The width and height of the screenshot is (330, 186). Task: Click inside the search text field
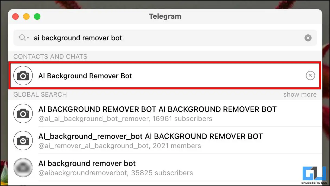[x=165, y=38]
